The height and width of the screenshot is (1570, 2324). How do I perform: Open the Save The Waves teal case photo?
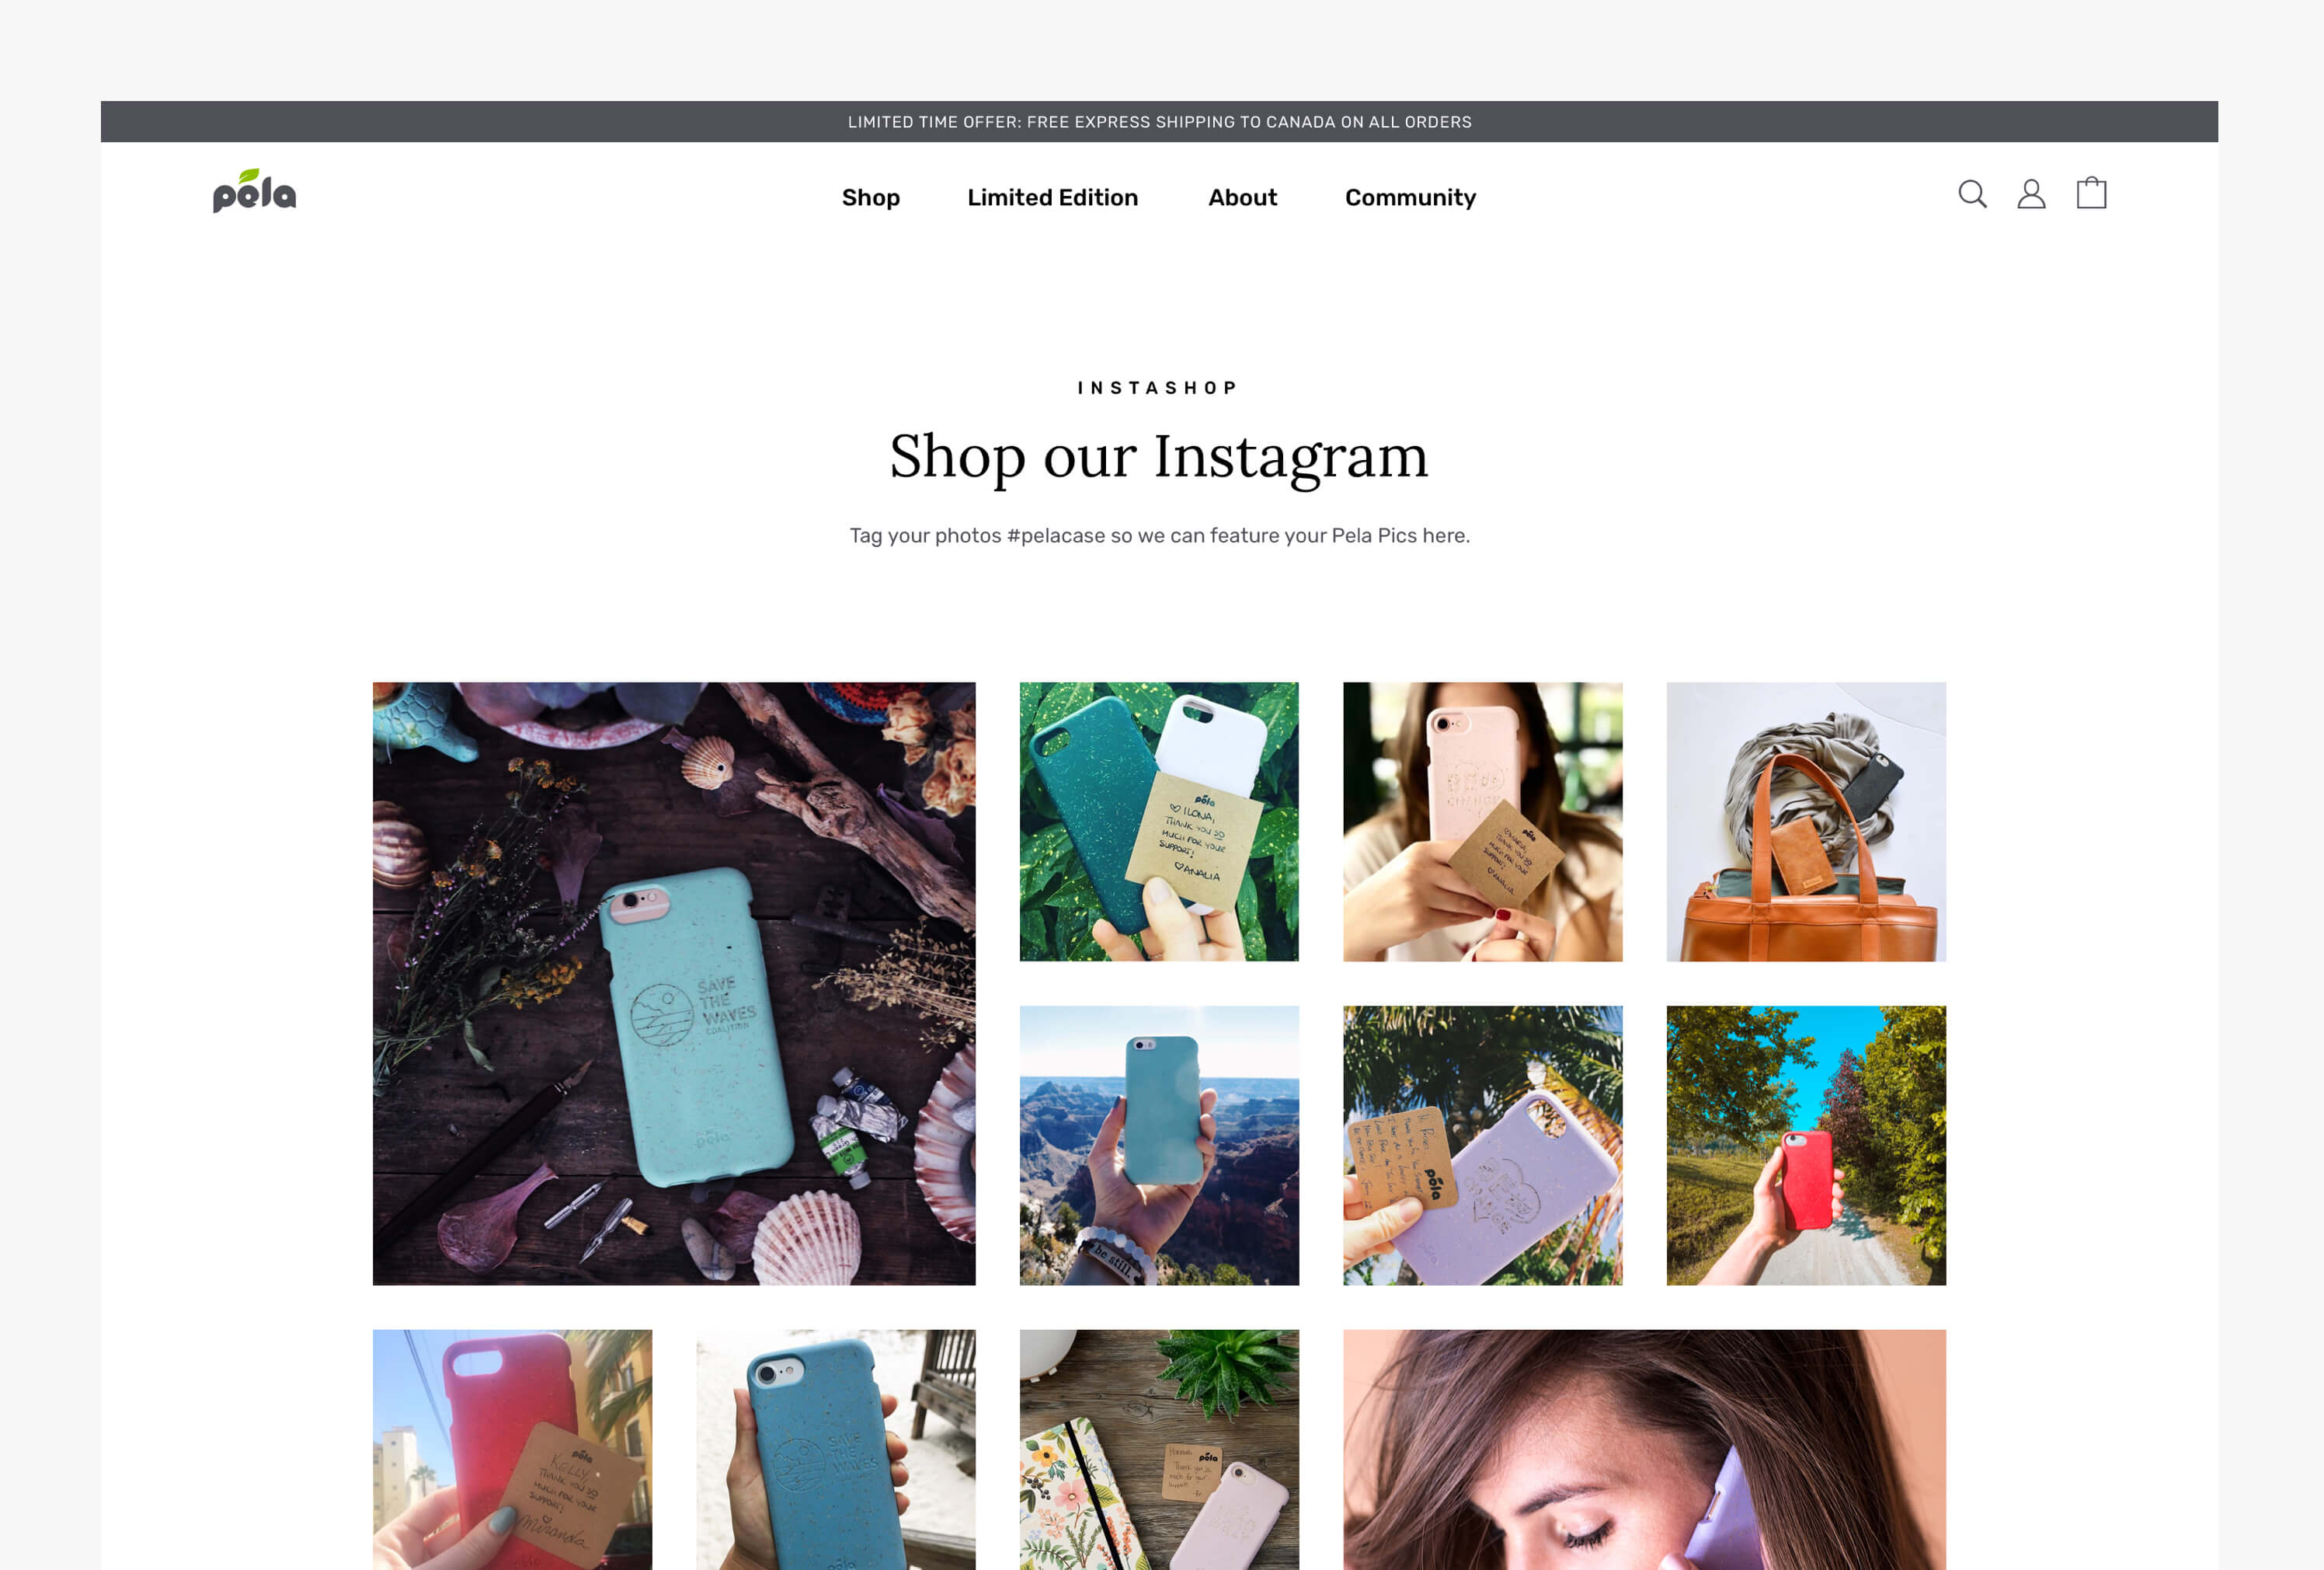[x=674, y=984]
